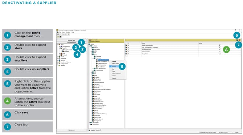243x135 pixels.
Task: Open the File menu
Action: pyautogui.click(x=60, y=32)
